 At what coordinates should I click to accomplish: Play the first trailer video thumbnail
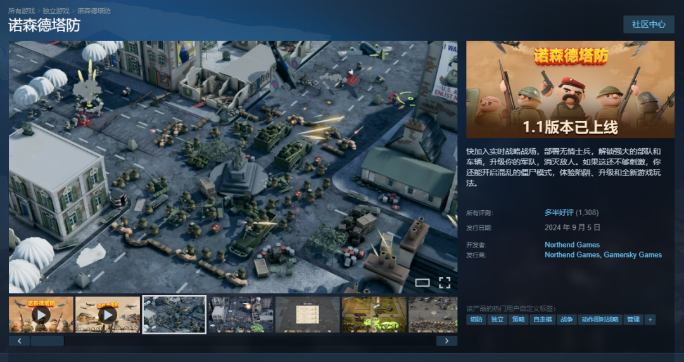[41, 315]
